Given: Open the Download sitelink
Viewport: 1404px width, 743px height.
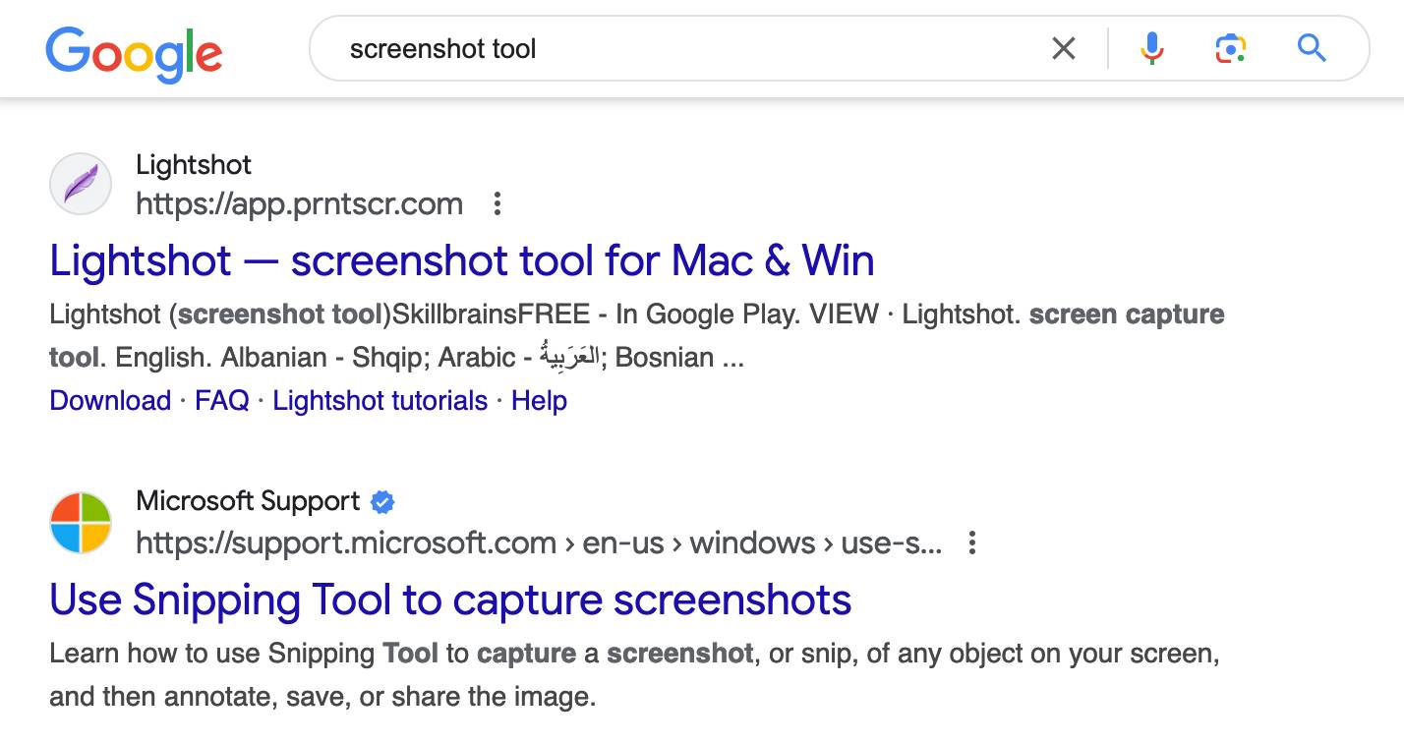Looking at the screenshot, I should pyautogui.click(x=110, y=401).
